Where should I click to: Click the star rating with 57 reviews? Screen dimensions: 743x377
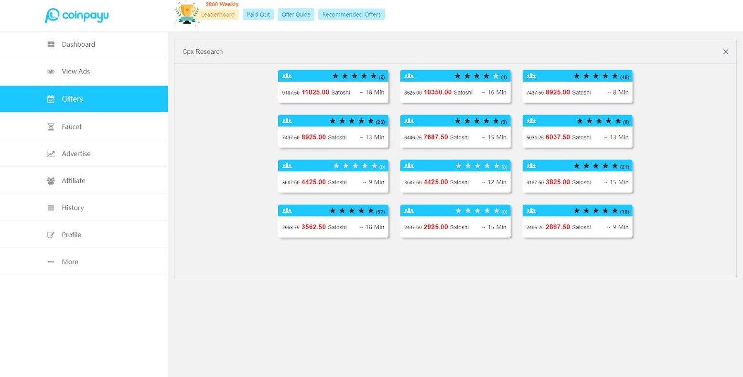pyautogui.click(x=357, y=211)
